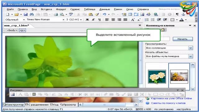Switch to С разделением view

point(37,105)
